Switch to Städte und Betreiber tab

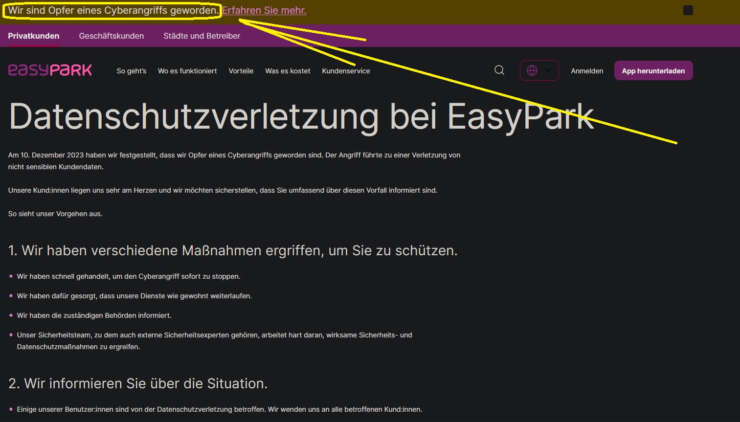click(x=202, y=36)
